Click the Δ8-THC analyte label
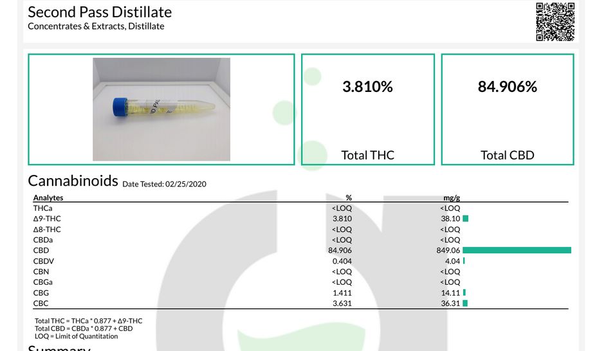The height and width of the screenshot is (351, 597). pos(47,230)
